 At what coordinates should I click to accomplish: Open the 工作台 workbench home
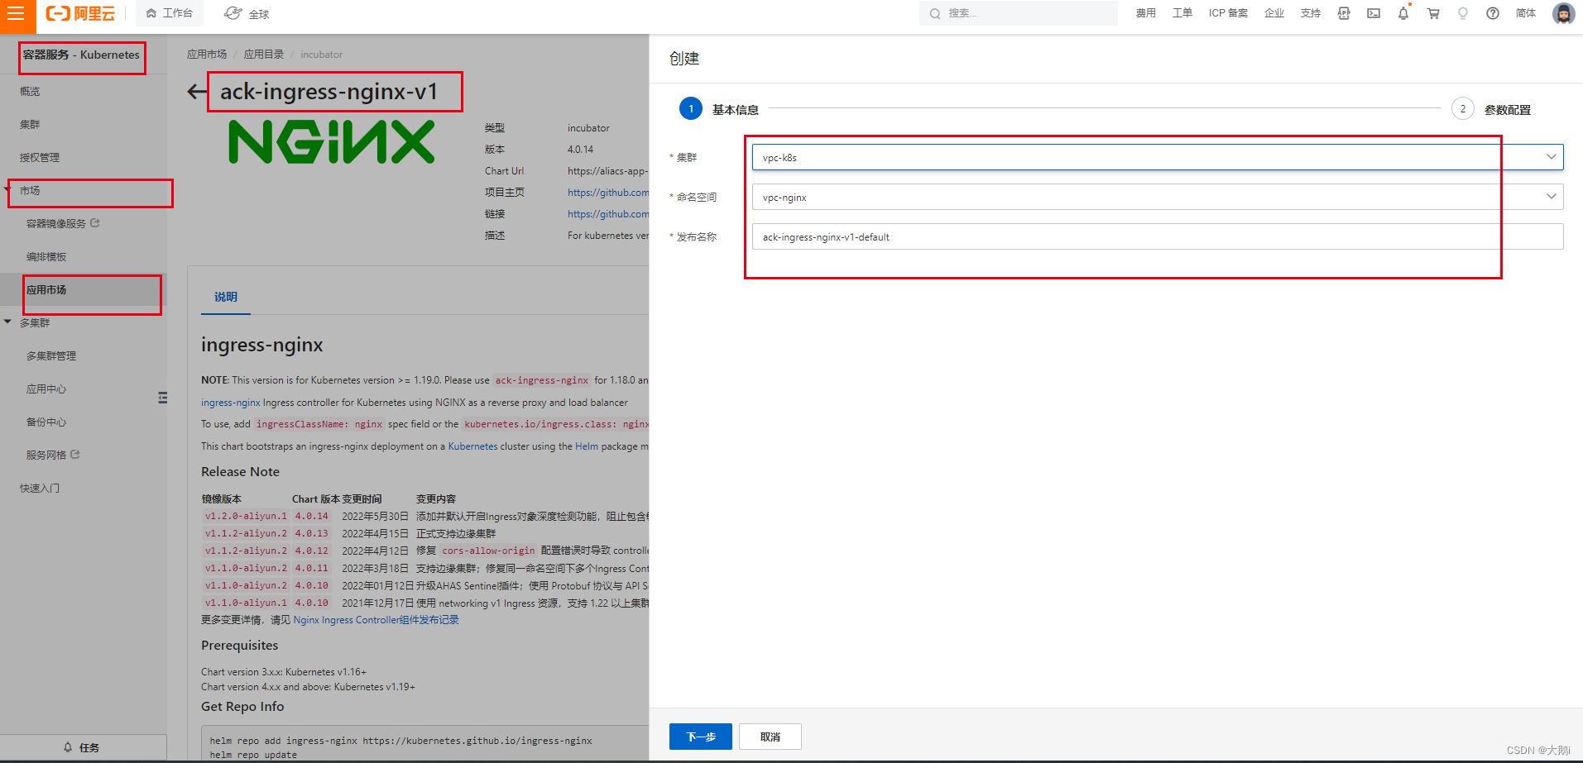[170, 13]
